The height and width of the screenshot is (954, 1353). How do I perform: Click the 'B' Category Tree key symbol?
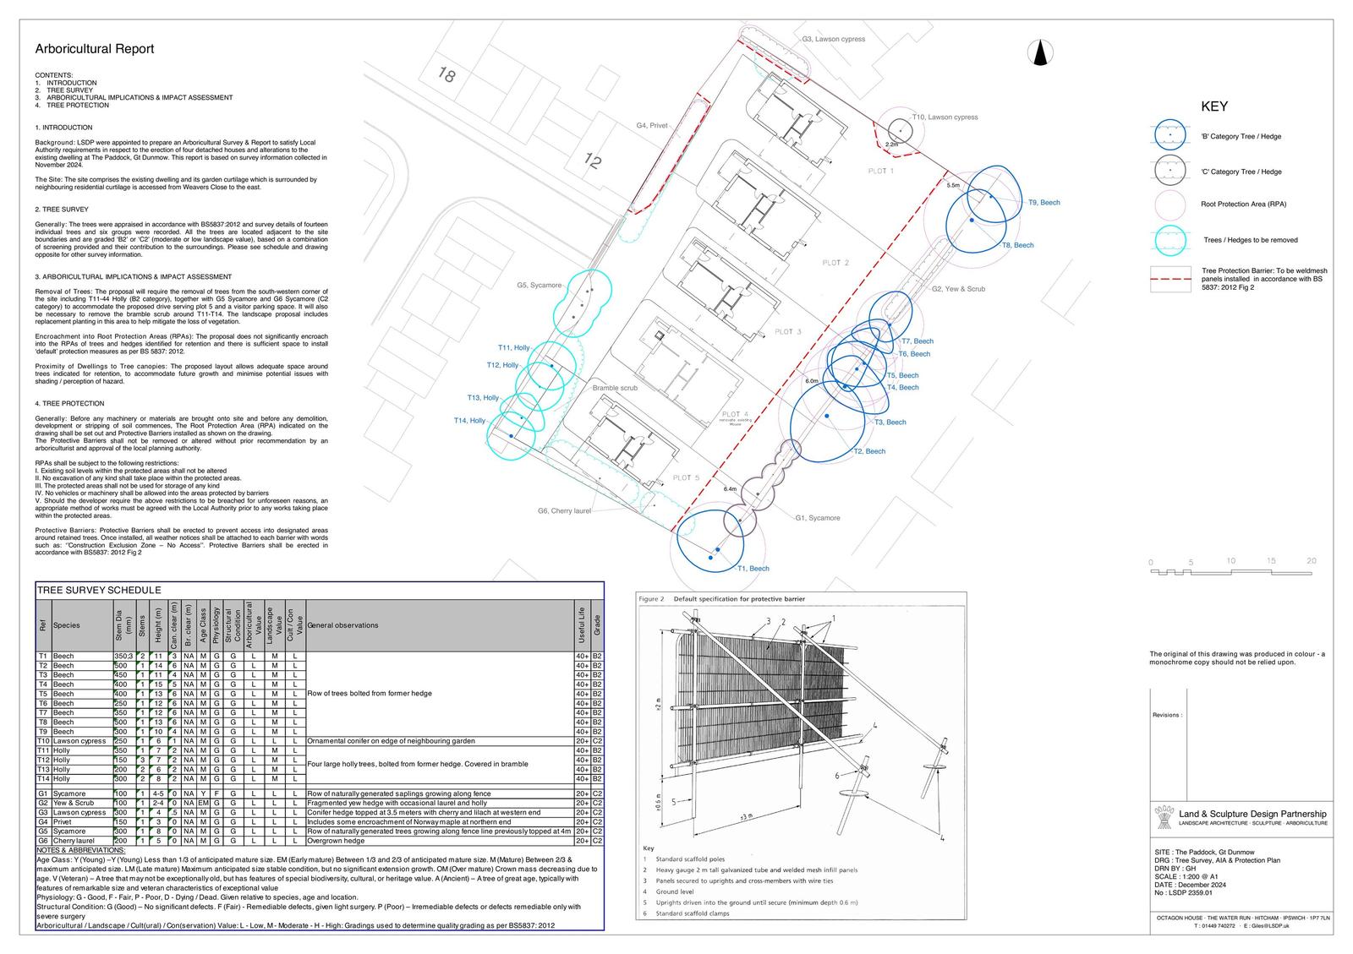(x=1170, y=135)
